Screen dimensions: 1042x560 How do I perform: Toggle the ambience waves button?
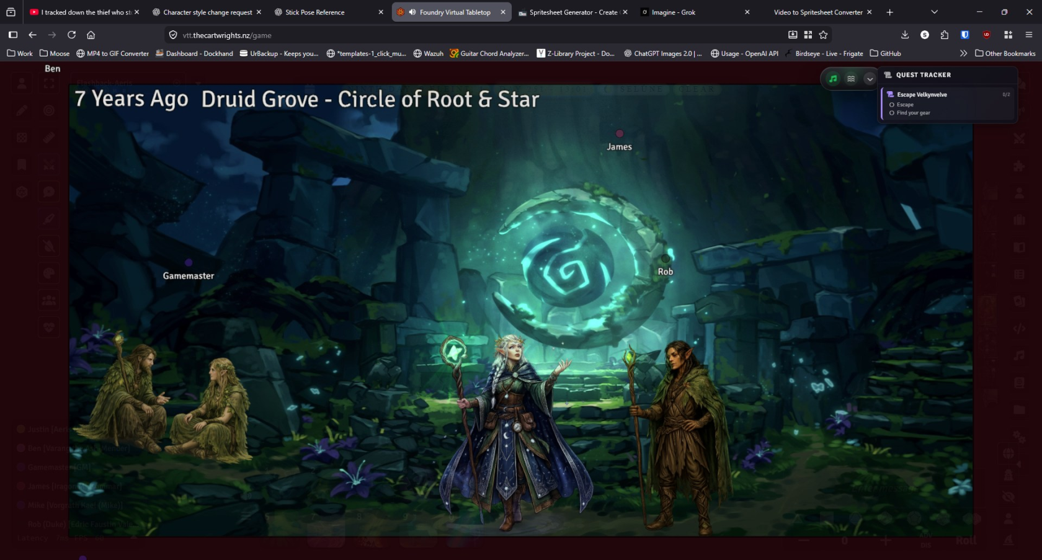point(851,79)
